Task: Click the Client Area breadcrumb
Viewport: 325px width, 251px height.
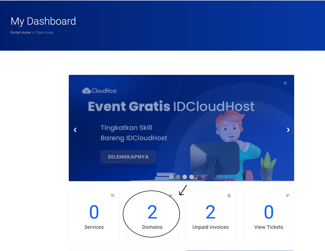Action: 44,33
